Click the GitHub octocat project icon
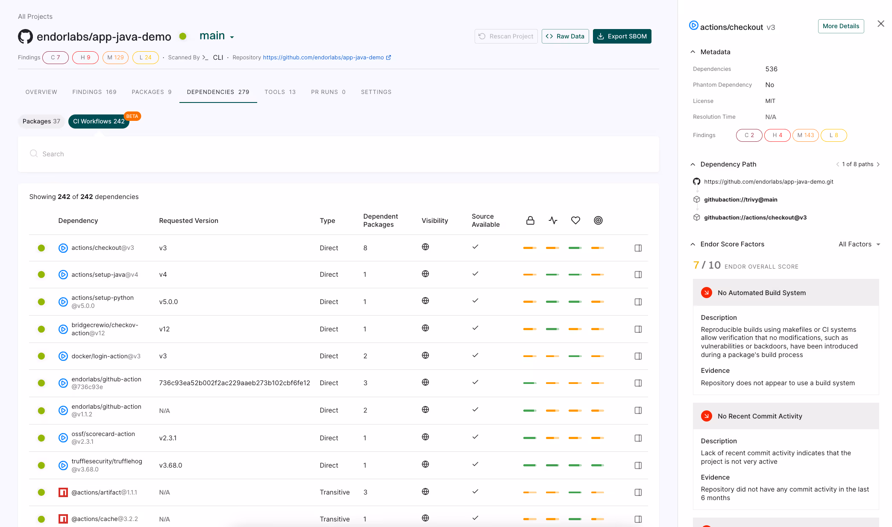 coord(25,36)
